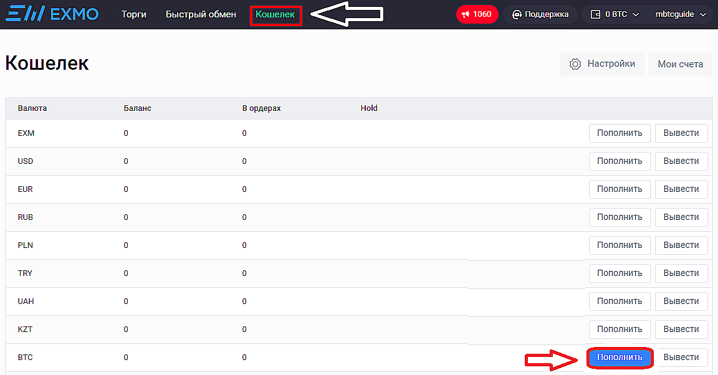718x375 pixels.
Task: Click the BTC balance value 0
Action: pyautogui.click(x=126, y=357)
